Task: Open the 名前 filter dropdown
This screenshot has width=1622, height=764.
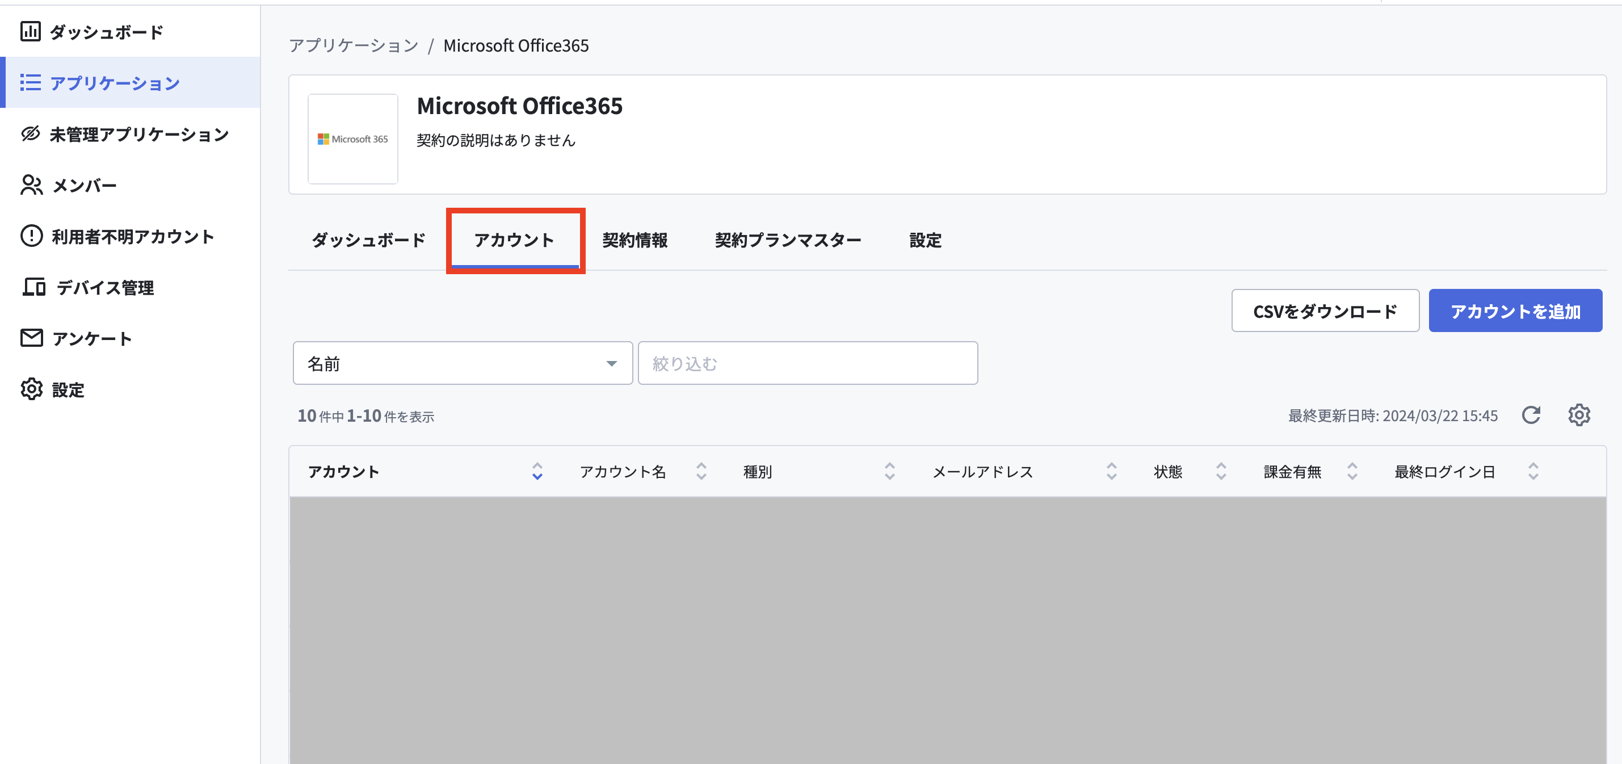Action: pyautogui.click(x=463, y=363)
